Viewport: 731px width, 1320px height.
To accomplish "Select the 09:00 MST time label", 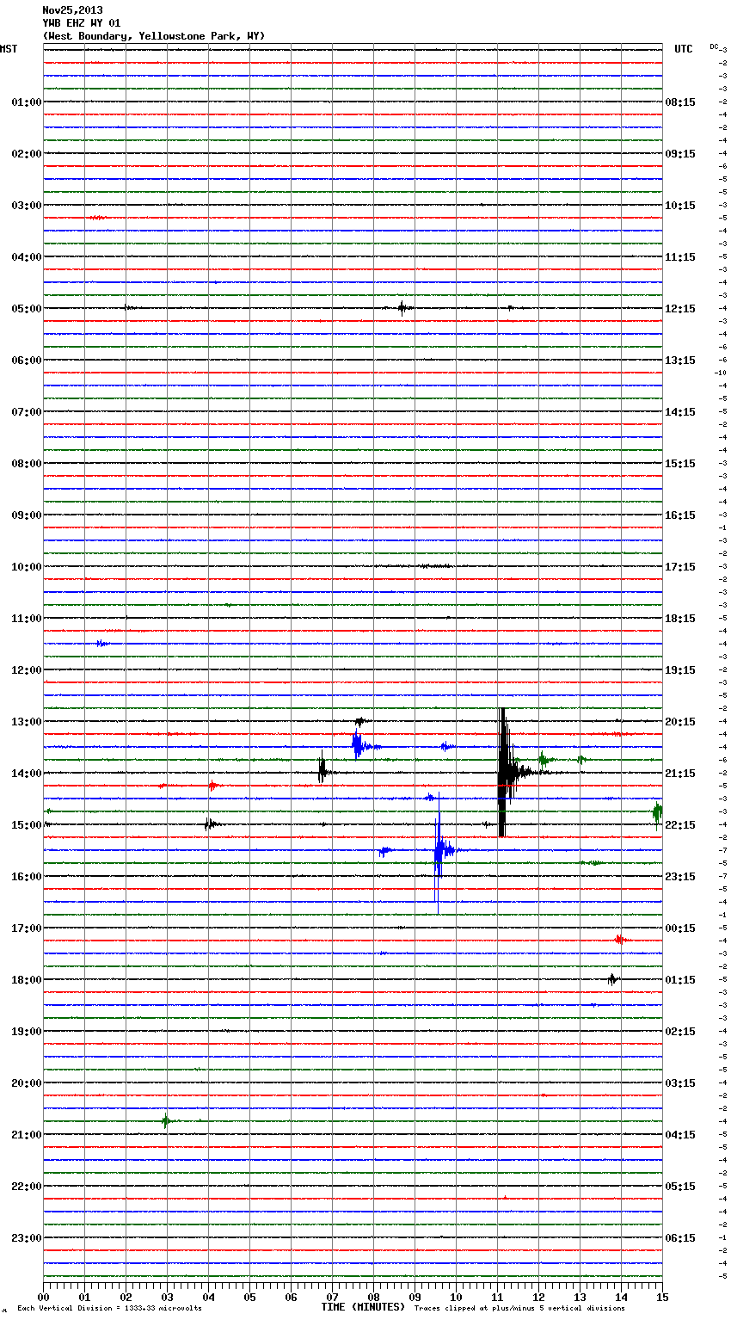I will (27, 515).
